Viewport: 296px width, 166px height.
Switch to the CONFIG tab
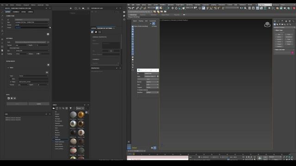30,12
